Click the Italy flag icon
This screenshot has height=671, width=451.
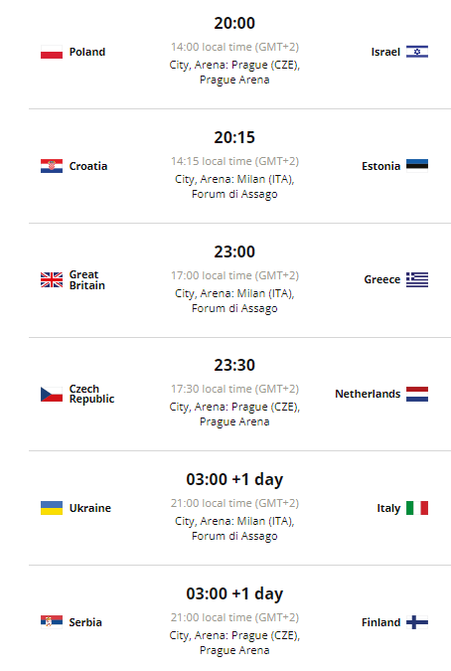417,508
